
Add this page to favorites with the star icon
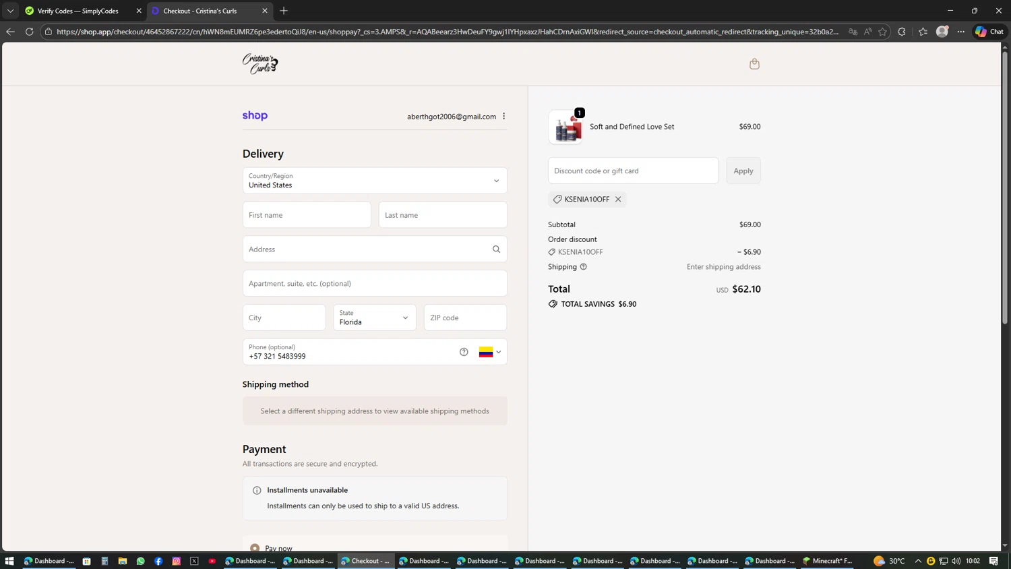882,32
